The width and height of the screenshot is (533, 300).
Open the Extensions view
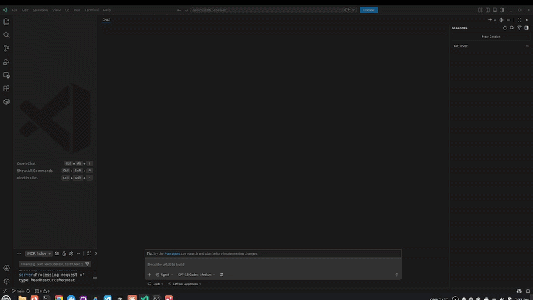point(7,89)
